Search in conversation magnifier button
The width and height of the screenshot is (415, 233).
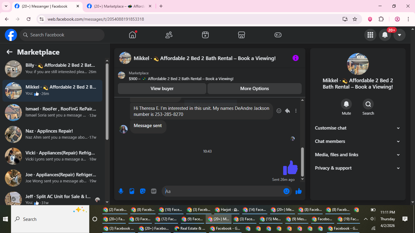[368, 104]
